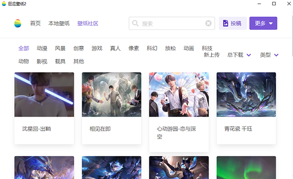The width and height of the screenshot is (293, 179).
Task: Click the title bar app icon
Action: [4, 4]
